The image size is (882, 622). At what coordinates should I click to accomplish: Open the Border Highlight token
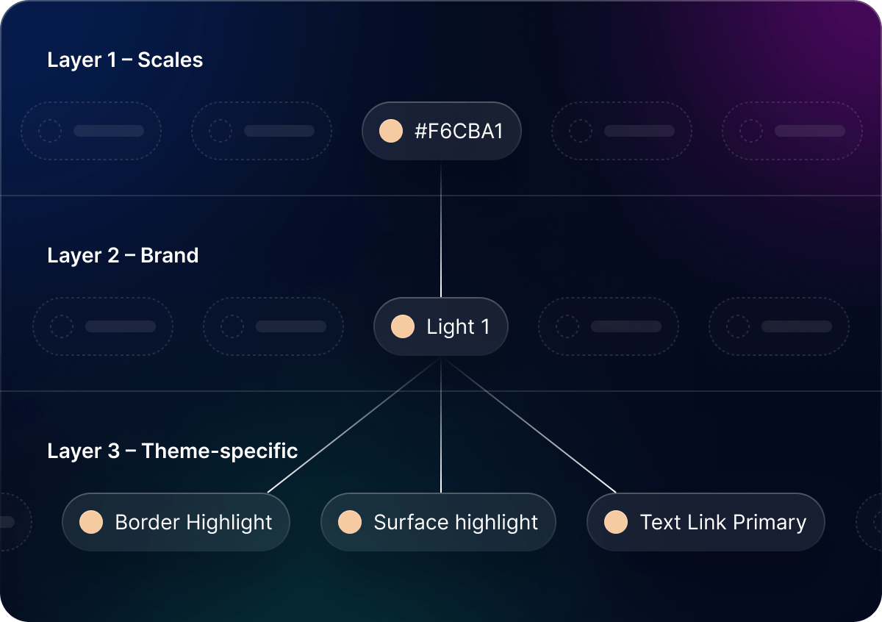click(x=176, y=523)
